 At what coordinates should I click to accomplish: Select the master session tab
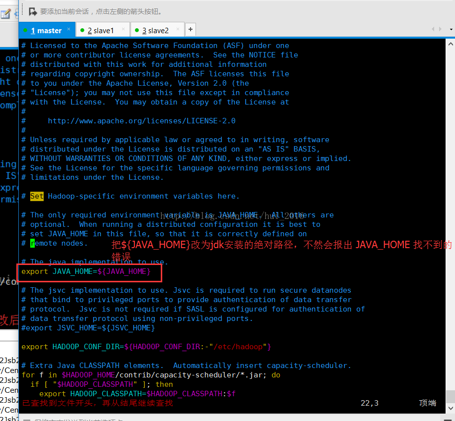click(x=46, y=31)
